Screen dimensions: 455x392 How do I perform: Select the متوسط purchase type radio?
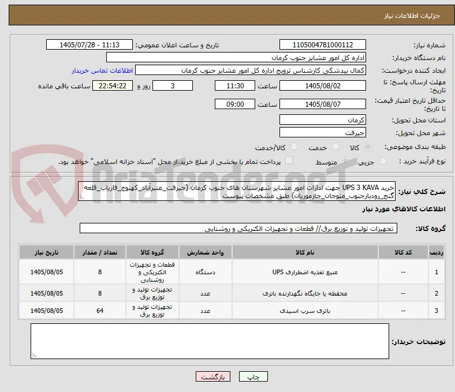click(345, 160)
